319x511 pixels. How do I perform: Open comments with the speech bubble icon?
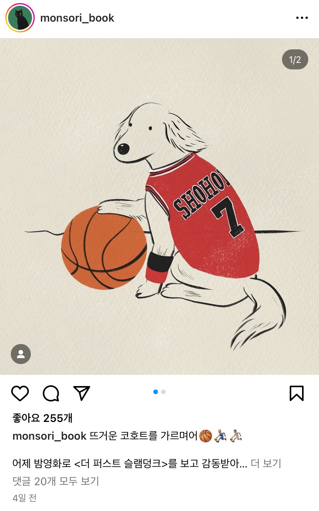click(x=51, y=393)
